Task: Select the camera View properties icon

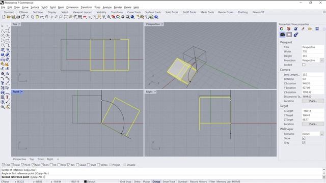Action: [282, 35]
